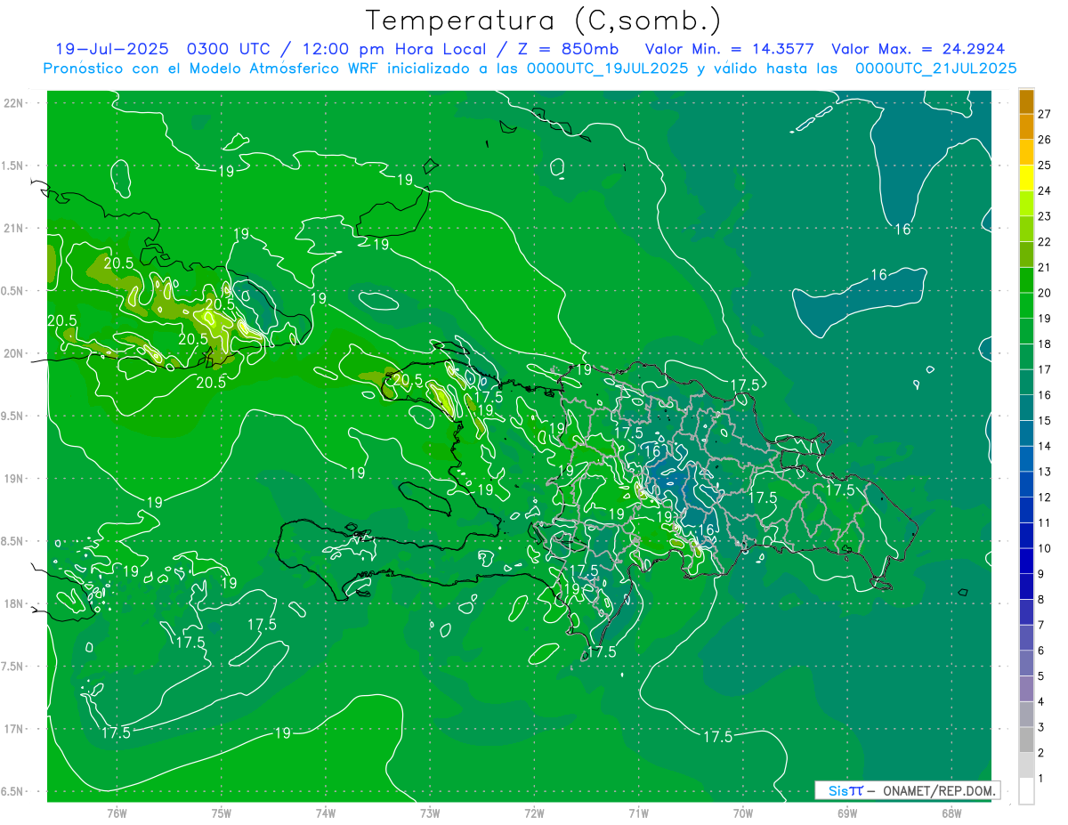Click the '71W' longitude axis label
The height and width of the screenshot is (825, 1068).
(x=638, y=813)
